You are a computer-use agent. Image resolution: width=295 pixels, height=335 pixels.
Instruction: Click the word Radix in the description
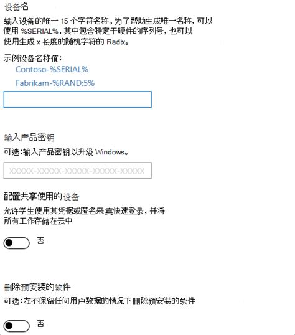(x=116, y=42)
